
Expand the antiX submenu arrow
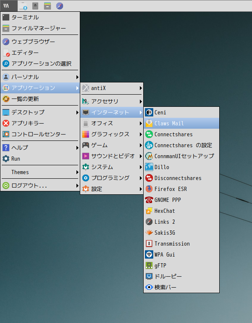tap(141, 88)
